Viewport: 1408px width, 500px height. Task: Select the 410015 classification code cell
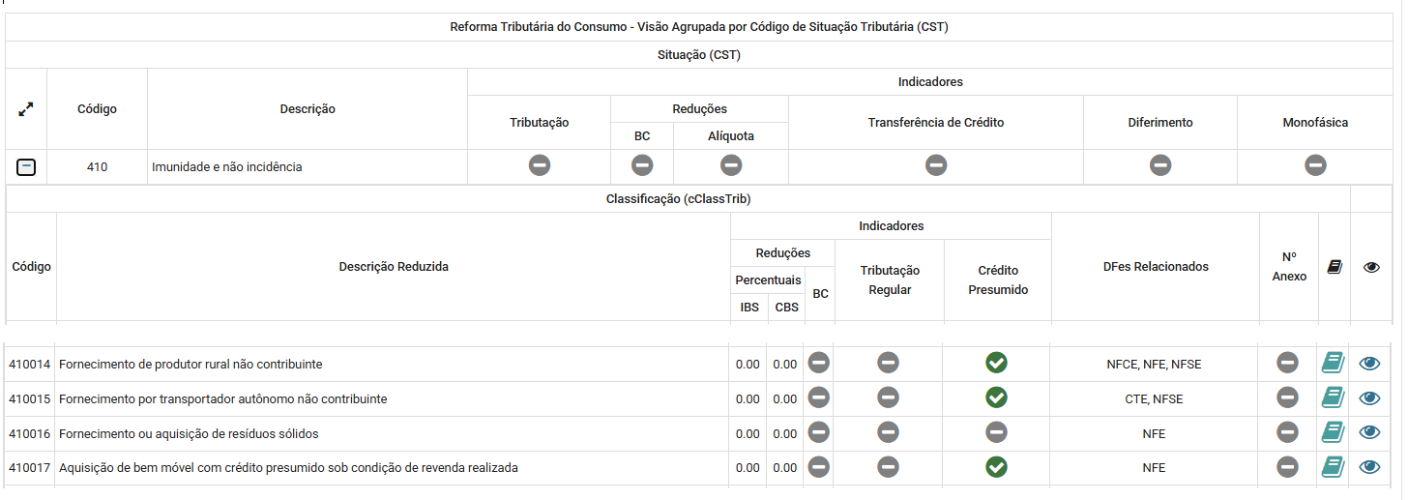coord(31,399)
